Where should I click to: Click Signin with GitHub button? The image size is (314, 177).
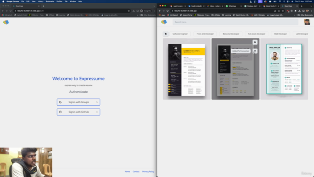[x=78, y=112]
